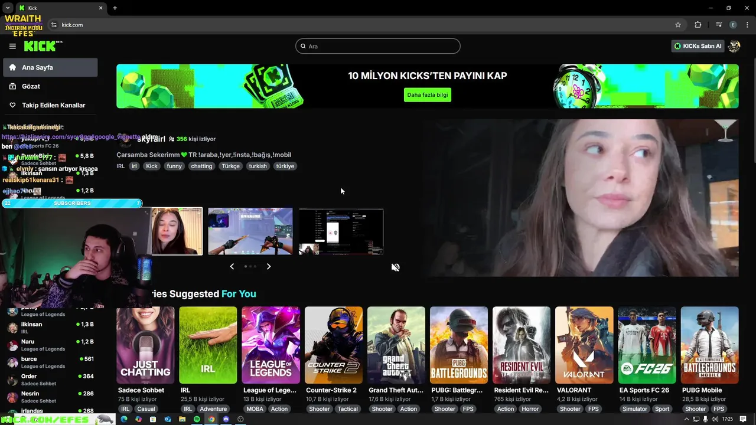Click the irl tag on featured stream

coord(134,166)
